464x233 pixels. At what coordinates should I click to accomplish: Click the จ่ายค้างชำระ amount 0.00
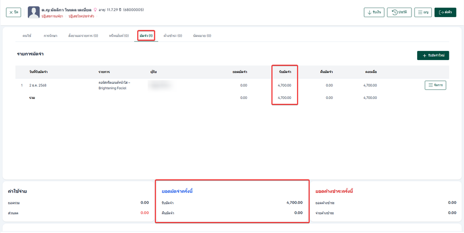(x=452, y=213)
